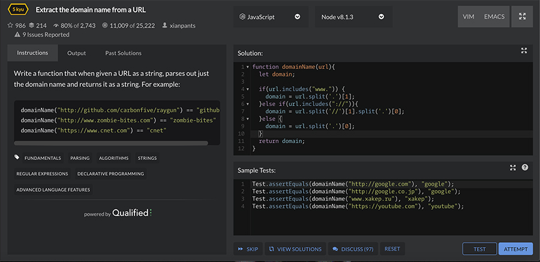The height and width of the screenshot is (262, 540).
Task: Click the top-right fullscreen toggle button
Action: coord(523,17)
